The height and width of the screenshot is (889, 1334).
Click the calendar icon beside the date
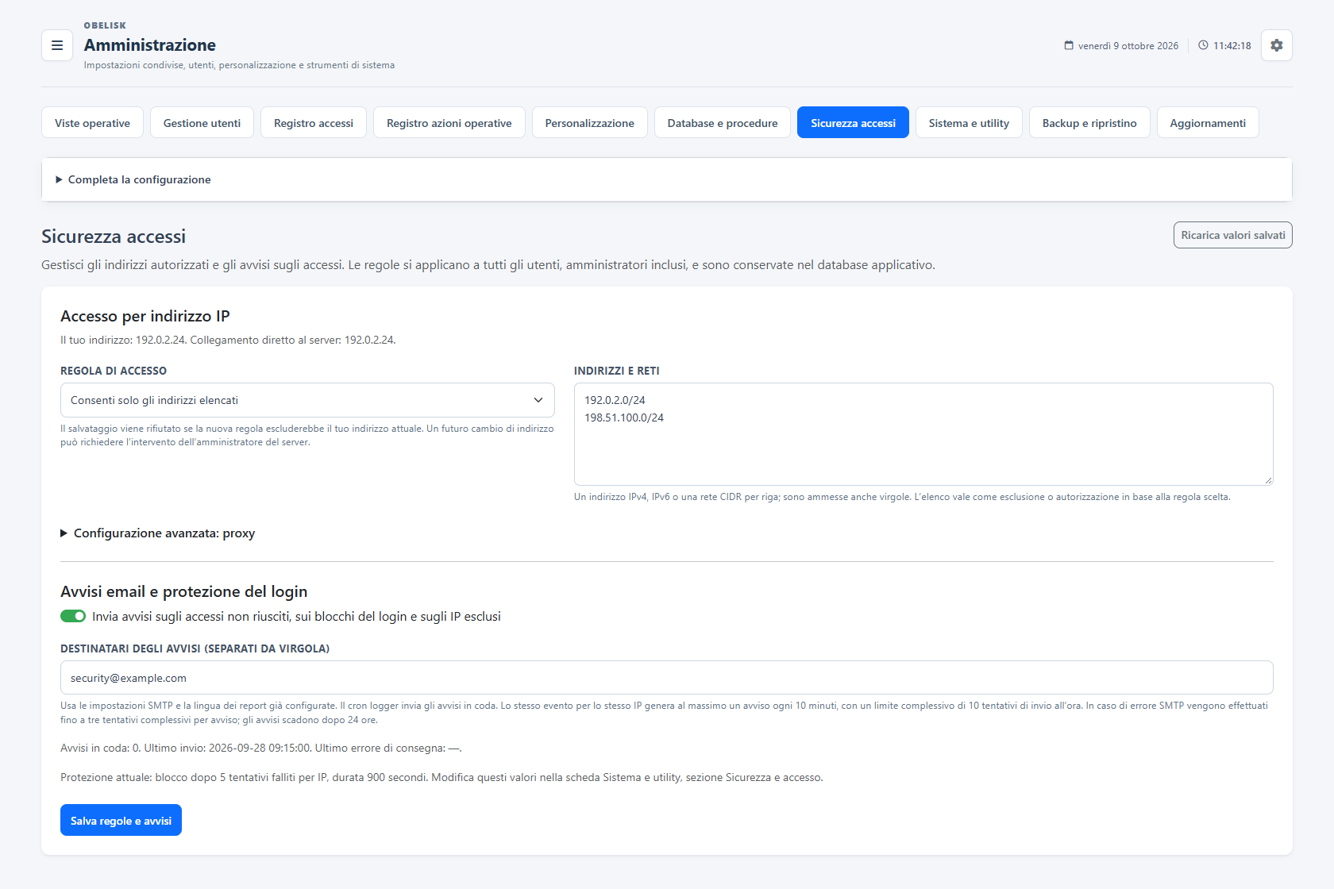(1069, 45)
